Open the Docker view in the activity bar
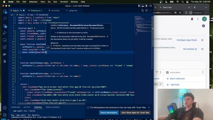The height and width of the screenshot is (120, 213). point(5,54)
